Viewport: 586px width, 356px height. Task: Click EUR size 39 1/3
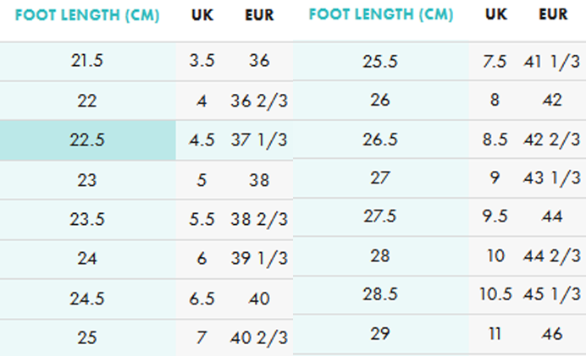(259, 258)
